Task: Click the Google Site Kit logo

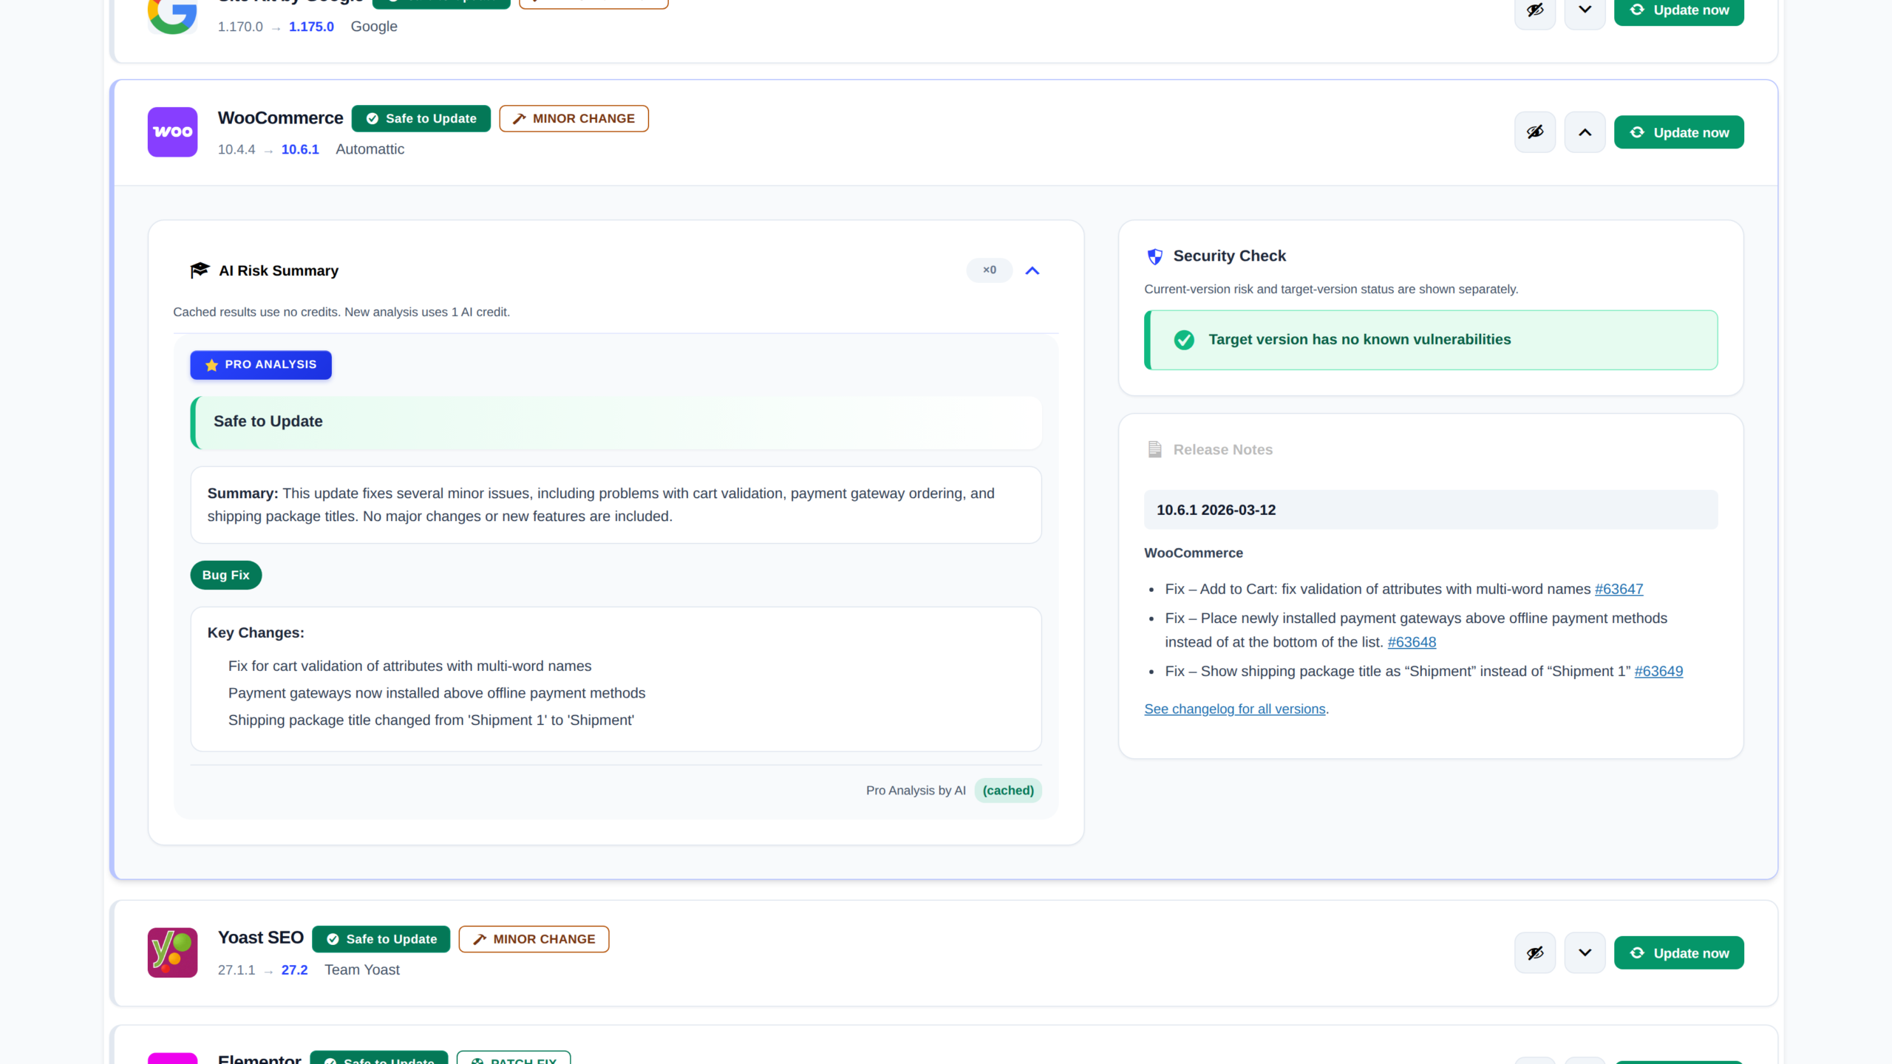Action: tap(172, 15)
